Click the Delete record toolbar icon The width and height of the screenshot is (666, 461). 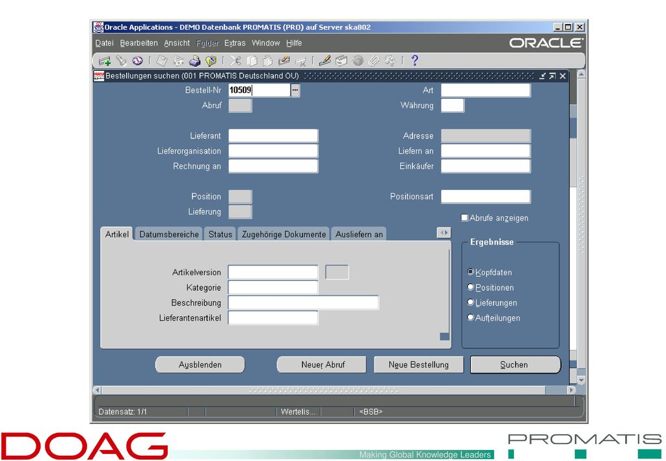pos(300,62)
